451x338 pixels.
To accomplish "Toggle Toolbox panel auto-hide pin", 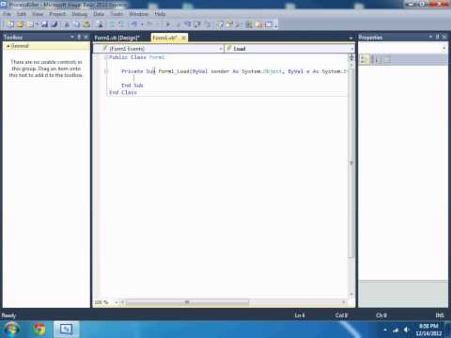I will [79, 37].
